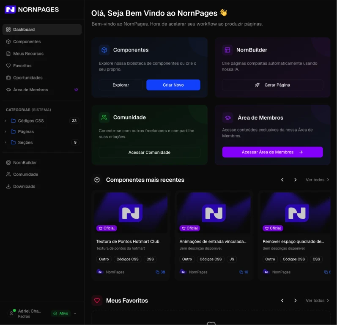
Task: Click Ver todos for recent components
Action: 318,180
